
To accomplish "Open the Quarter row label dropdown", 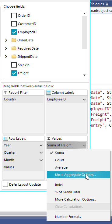I will coord(41,153).
